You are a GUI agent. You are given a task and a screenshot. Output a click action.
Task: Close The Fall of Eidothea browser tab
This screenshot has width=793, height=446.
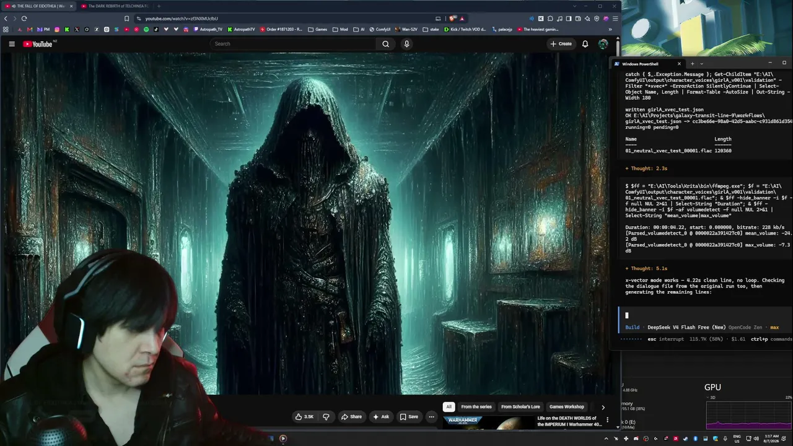71,6
